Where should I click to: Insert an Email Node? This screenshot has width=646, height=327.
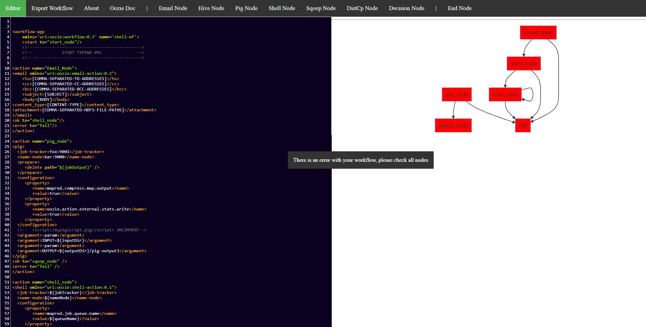(173, 8)
